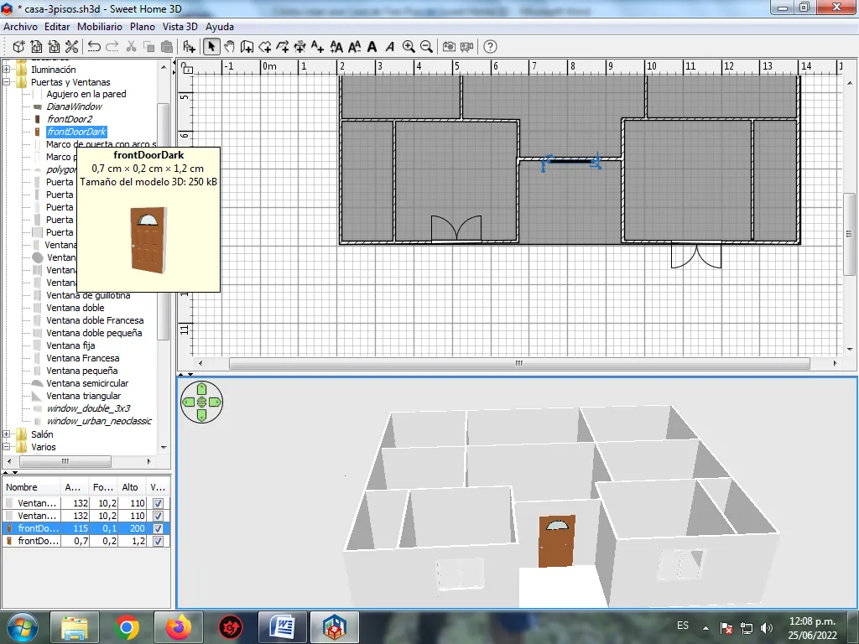Click the plan vertical scrollbar thumb
The width and height of the screenshot is (859, 644).
[x=849, y=234]
